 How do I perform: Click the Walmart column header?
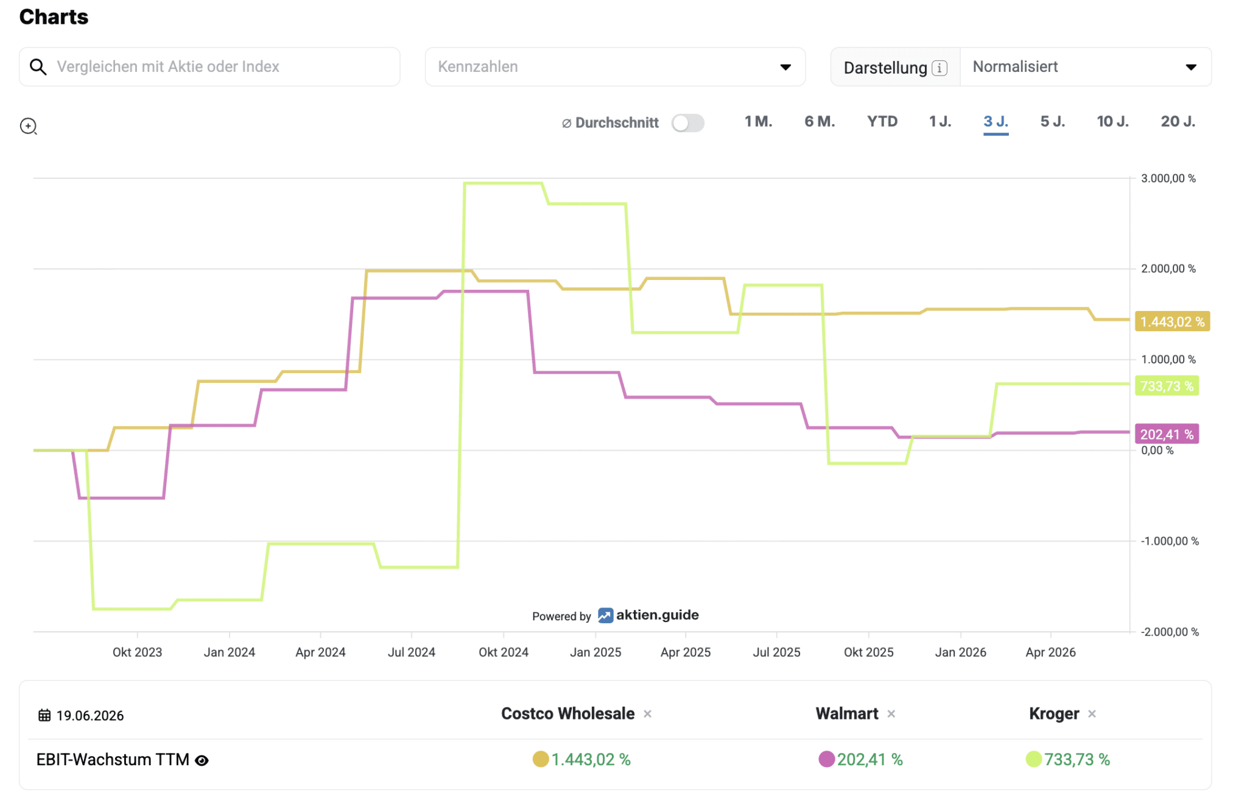click(x=847, y=713)
